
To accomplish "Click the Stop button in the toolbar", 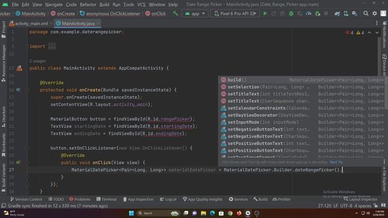I will point(326,13).
